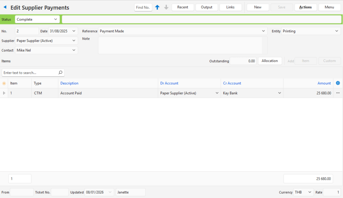Click the grey down arrow navigation icon
Viewport: 343px width, 198px height.
click(x=166, y=7)
